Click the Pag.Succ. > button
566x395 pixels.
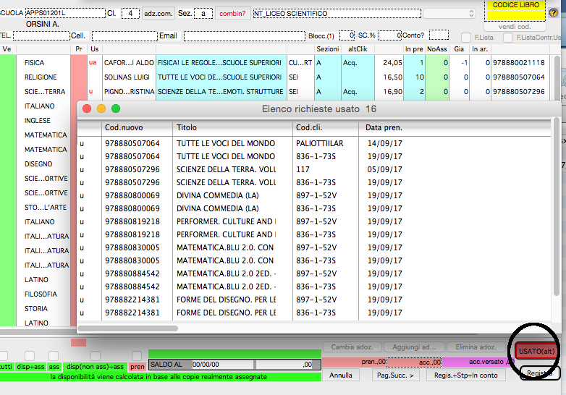click(x=395, y=375)
